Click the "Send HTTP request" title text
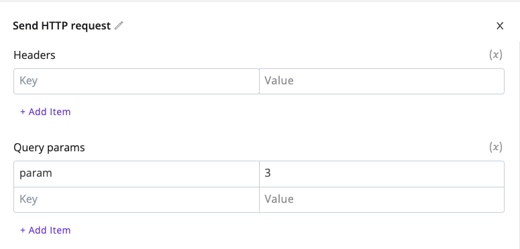This screenshot has width=520, height=249. click(x=62, y=26)
